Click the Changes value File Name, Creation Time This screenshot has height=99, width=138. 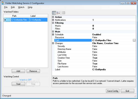click(105, 43)
